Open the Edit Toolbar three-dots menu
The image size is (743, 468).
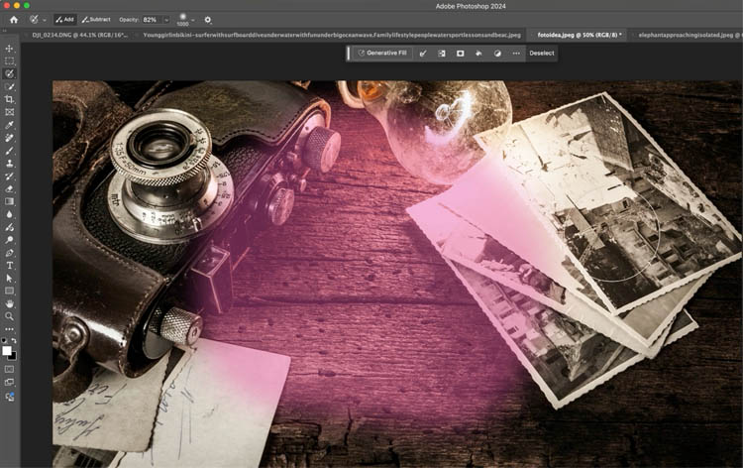click(9, 329)
